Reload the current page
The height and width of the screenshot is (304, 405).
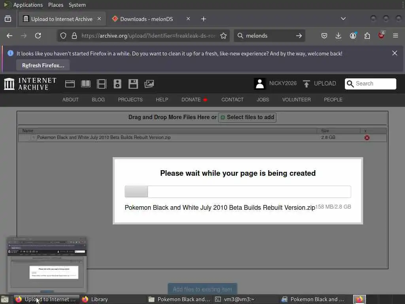tap(38, 36)
